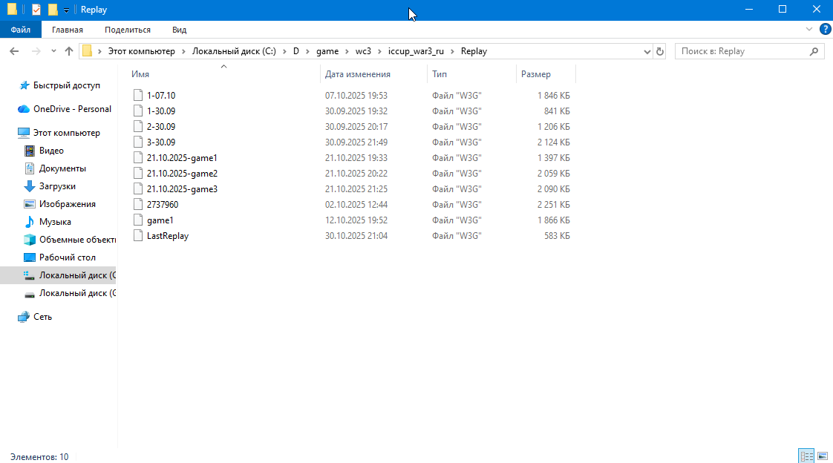Click the game segment in the address path
The height and width of the screenshot is (463, 833).
click(327, 51)
